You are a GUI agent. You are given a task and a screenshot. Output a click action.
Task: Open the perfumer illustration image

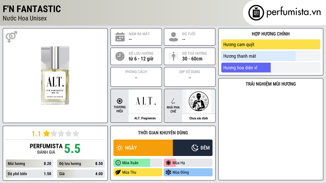pyautogui.click(x=199, y=101)
